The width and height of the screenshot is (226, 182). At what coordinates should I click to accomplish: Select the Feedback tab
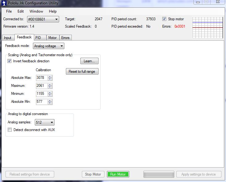[x=24, y=37]
